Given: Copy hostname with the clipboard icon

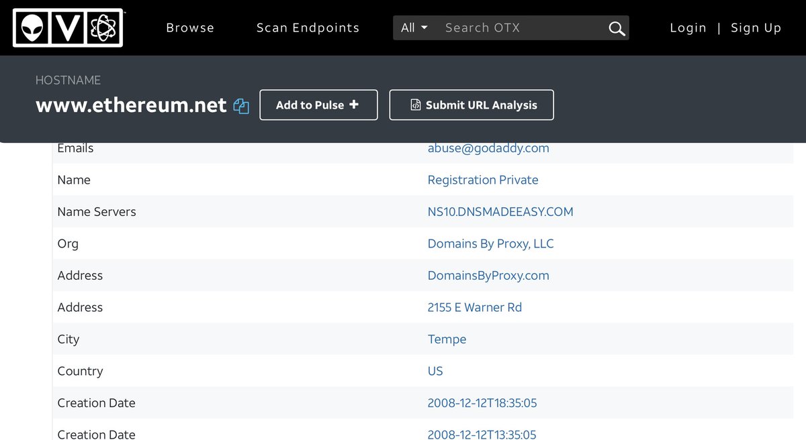Looking at the screenshot, I should pyautogui.click(x=241, y=106).
